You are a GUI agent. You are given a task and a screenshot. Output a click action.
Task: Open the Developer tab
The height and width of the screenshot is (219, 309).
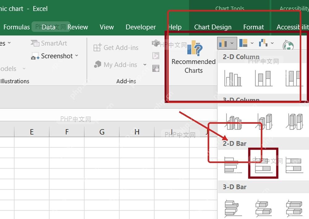(141, 27)
